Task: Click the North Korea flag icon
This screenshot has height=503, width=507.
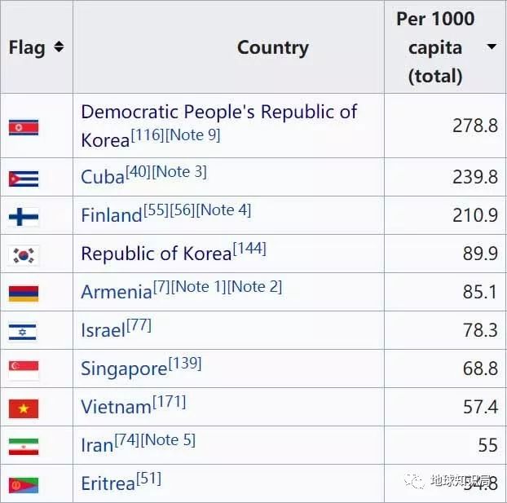Action: (x=24, y=126)
